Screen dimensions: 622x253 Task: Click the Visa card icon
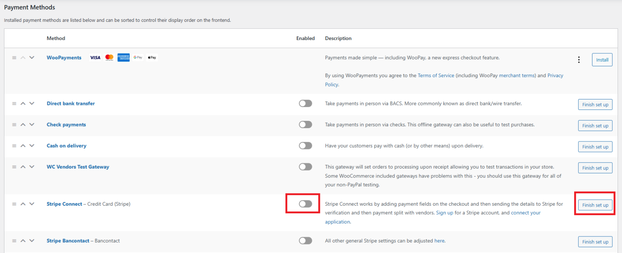click(95, 57)
